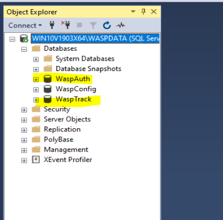Expand the Management folder node
223x220 pixels.
click(24, 150)
